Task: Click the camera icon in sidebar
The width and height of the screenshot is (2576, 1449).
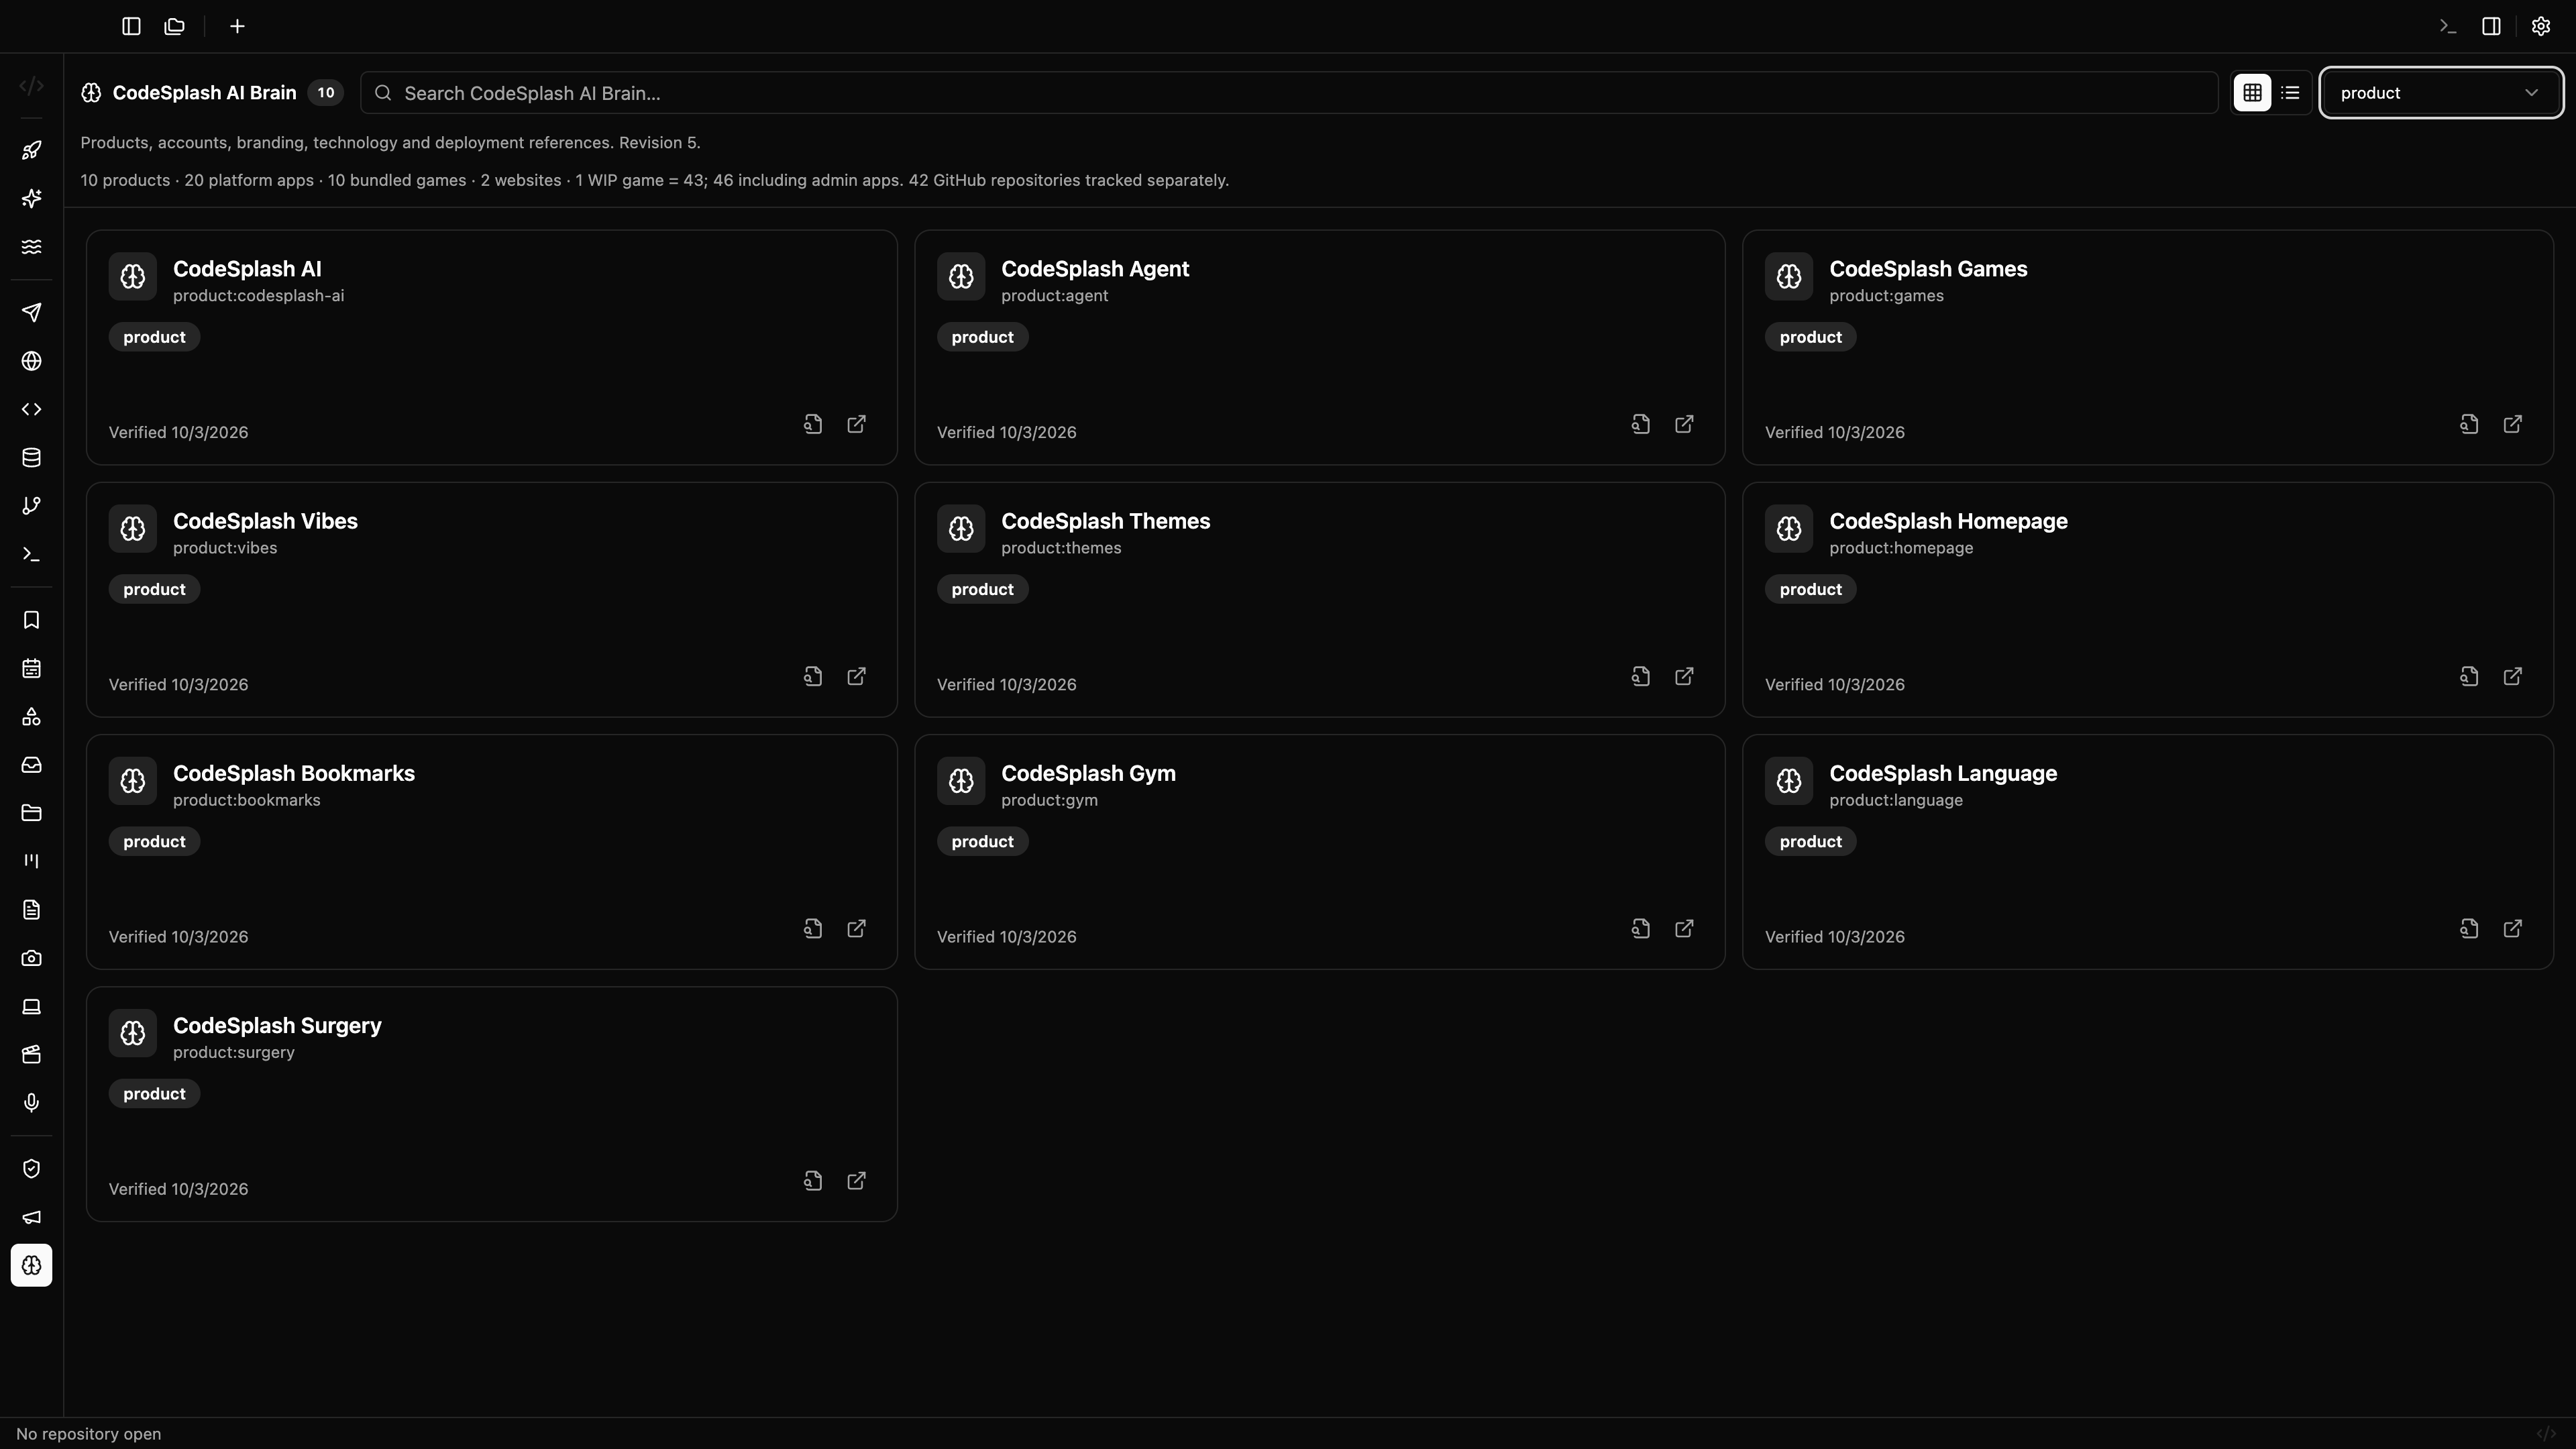Action: 31,958
